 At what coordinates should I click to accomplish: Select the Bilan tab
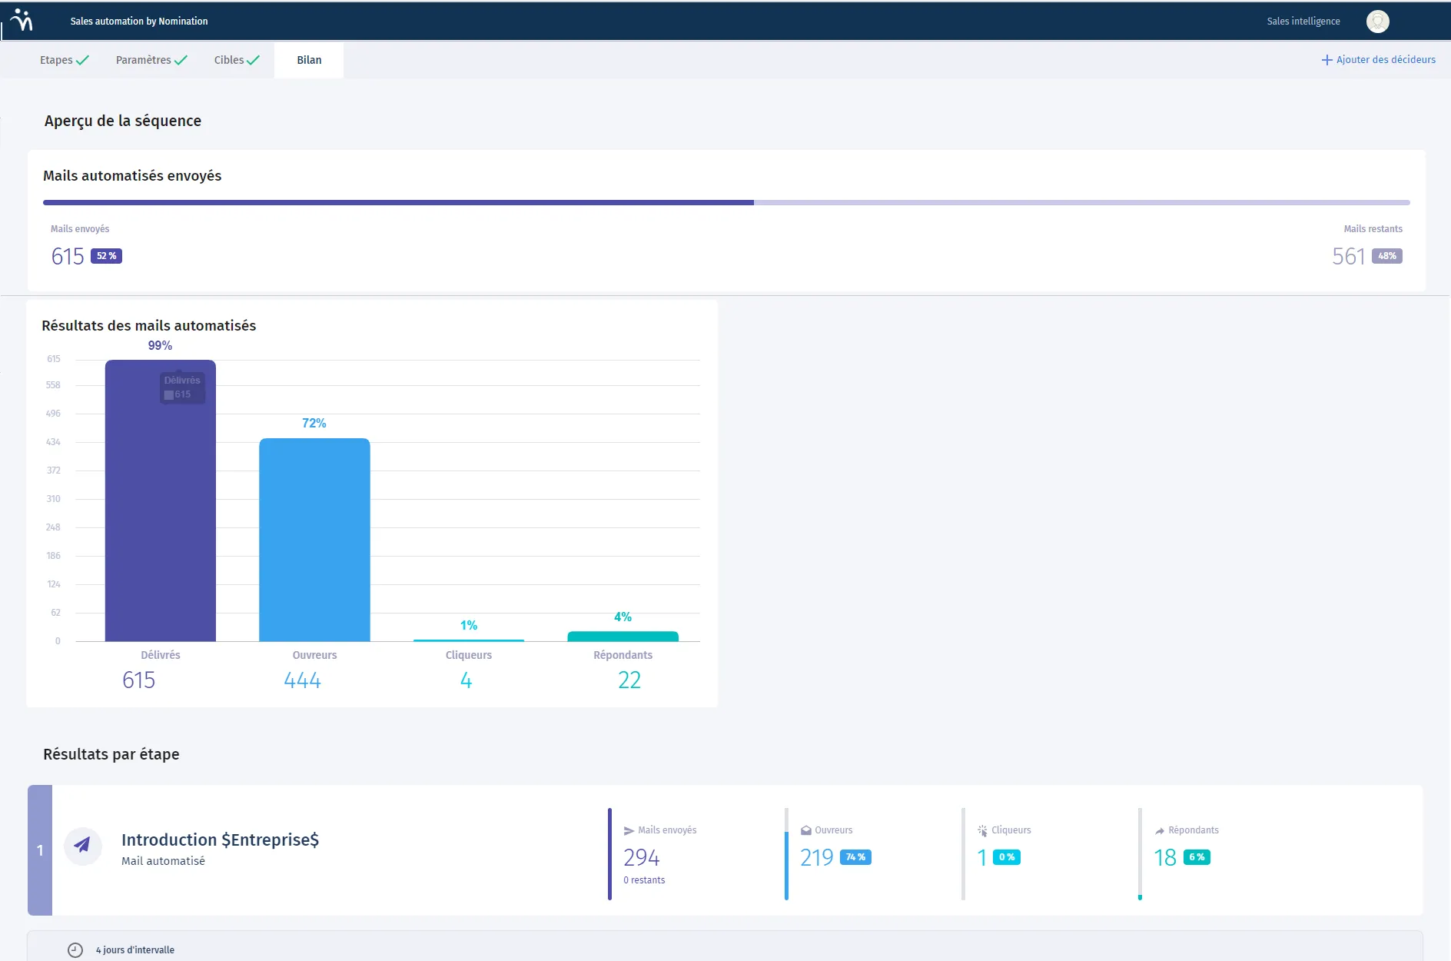[309, 60]
